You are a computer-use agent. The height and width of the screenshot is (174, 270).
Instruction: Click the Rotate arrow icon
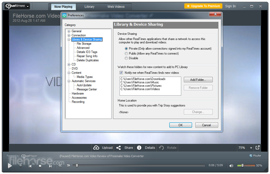(x=161, y=148)
